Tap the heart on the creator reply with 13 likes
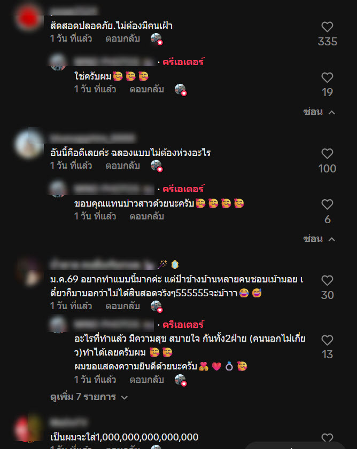Viewport: 357px width, 449px height. [x=327, y=340]
